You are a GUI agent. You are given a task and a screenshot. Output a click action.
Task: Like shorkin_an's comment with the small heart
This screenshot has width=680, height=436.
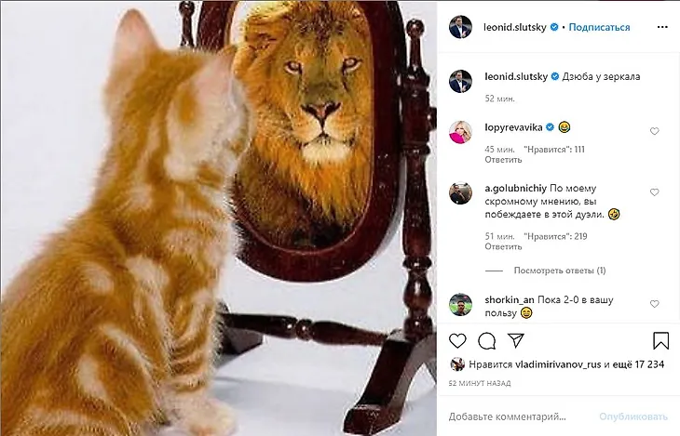654,304
